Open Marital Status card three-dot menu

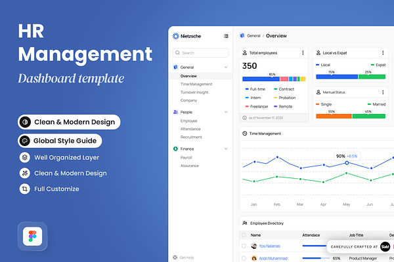point(383,92)
